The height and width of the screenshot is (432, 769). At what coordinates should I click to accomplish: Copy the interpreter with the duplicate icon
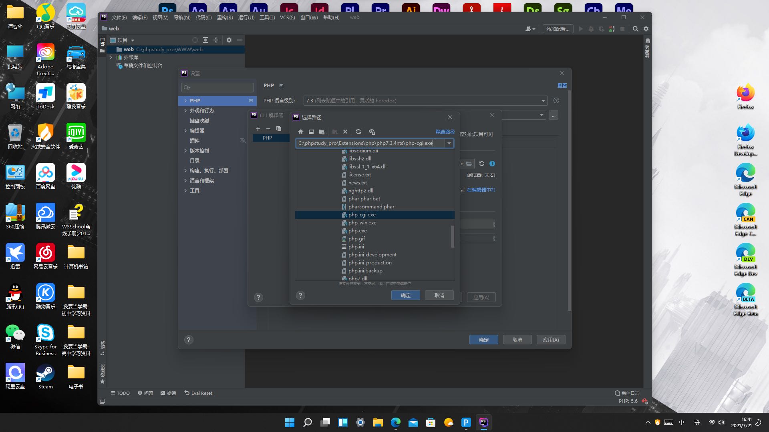pyautogui.click(x=279, y=129)
